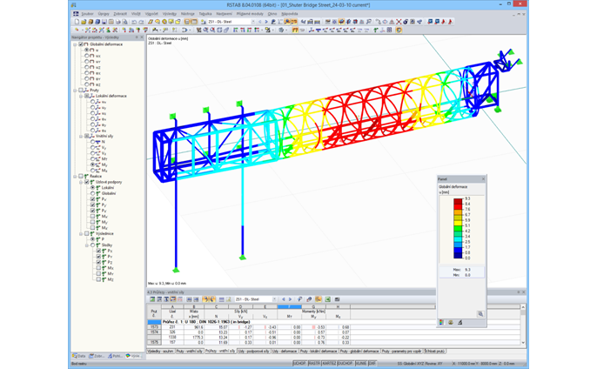Switch to the Výsledky - souhrn tab
597x369 pixels.
[x=160, y=351]
